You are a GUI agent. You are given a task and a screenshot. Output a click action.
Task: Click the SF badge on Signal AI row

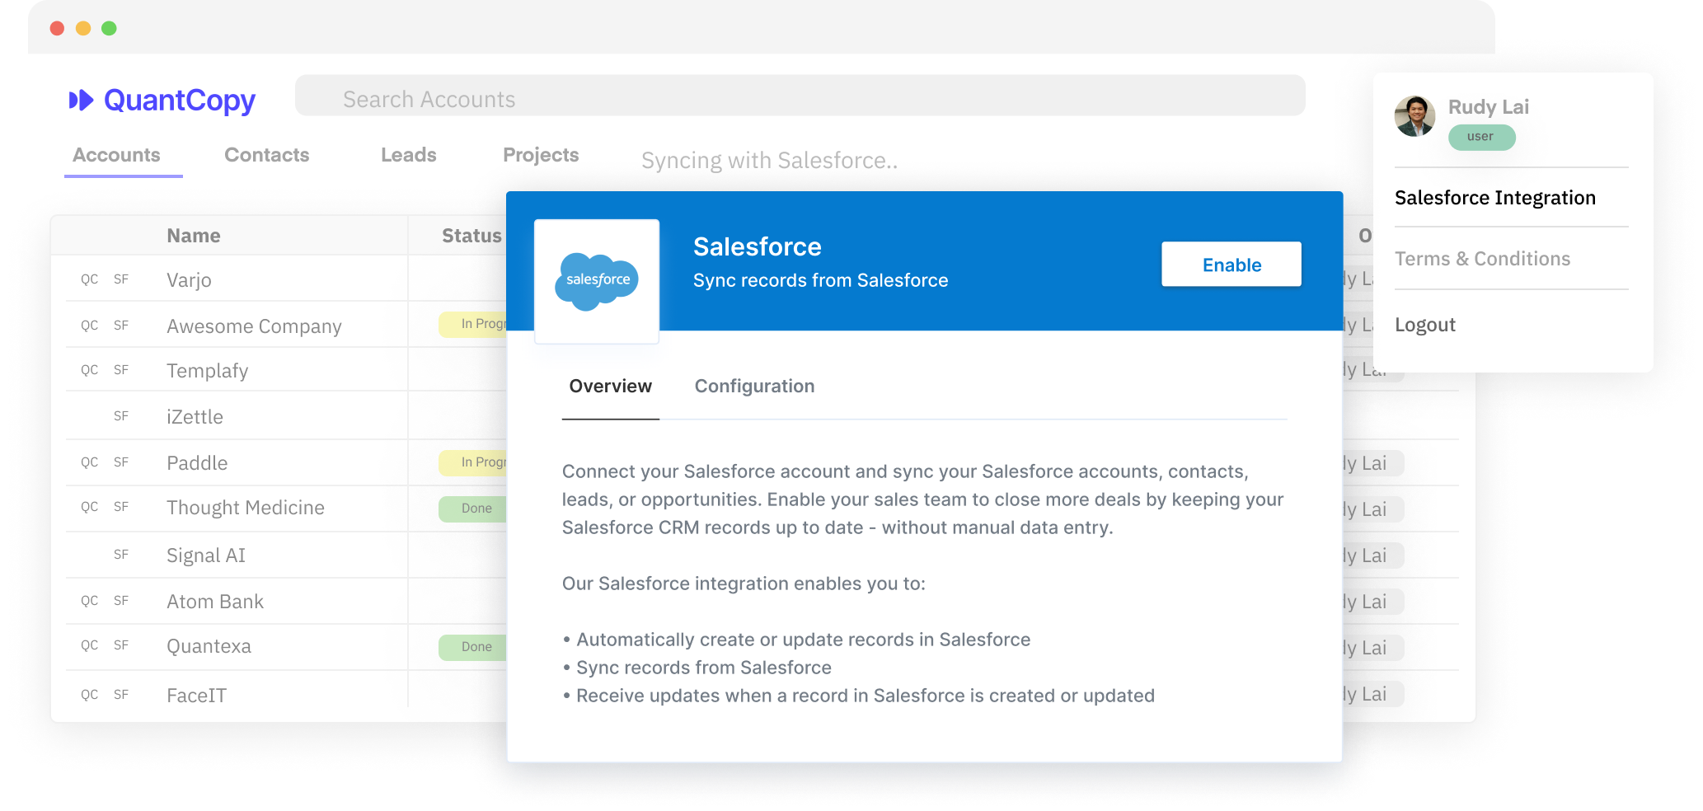(121, 555)
